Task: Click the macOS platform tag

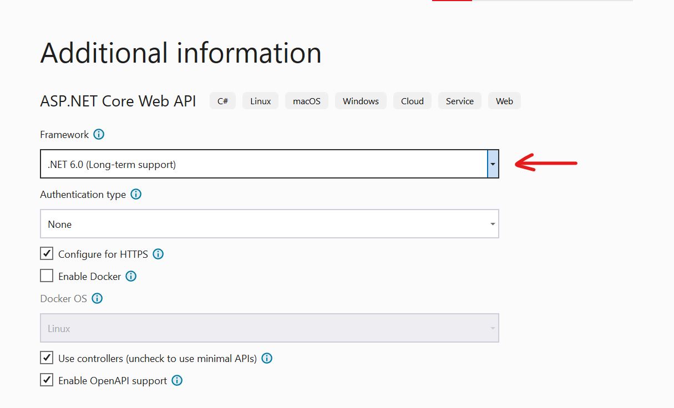Action: pos(306,100)
